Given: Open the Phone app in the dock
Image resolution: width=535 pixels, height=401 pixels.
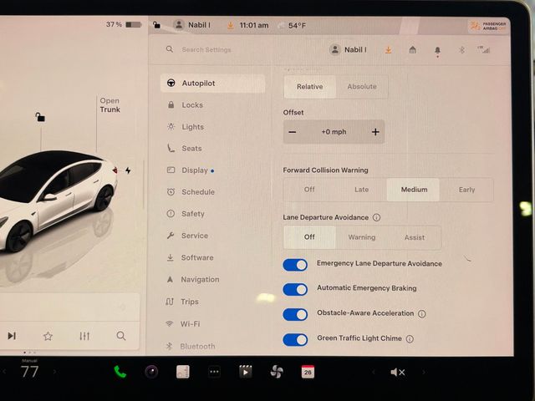Looking at the screenshot, I should click(x=120, y=372).
